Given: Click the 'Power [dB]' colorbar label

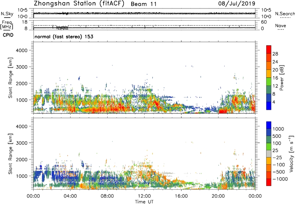Looking at the screenshot, I should (282, 78).
